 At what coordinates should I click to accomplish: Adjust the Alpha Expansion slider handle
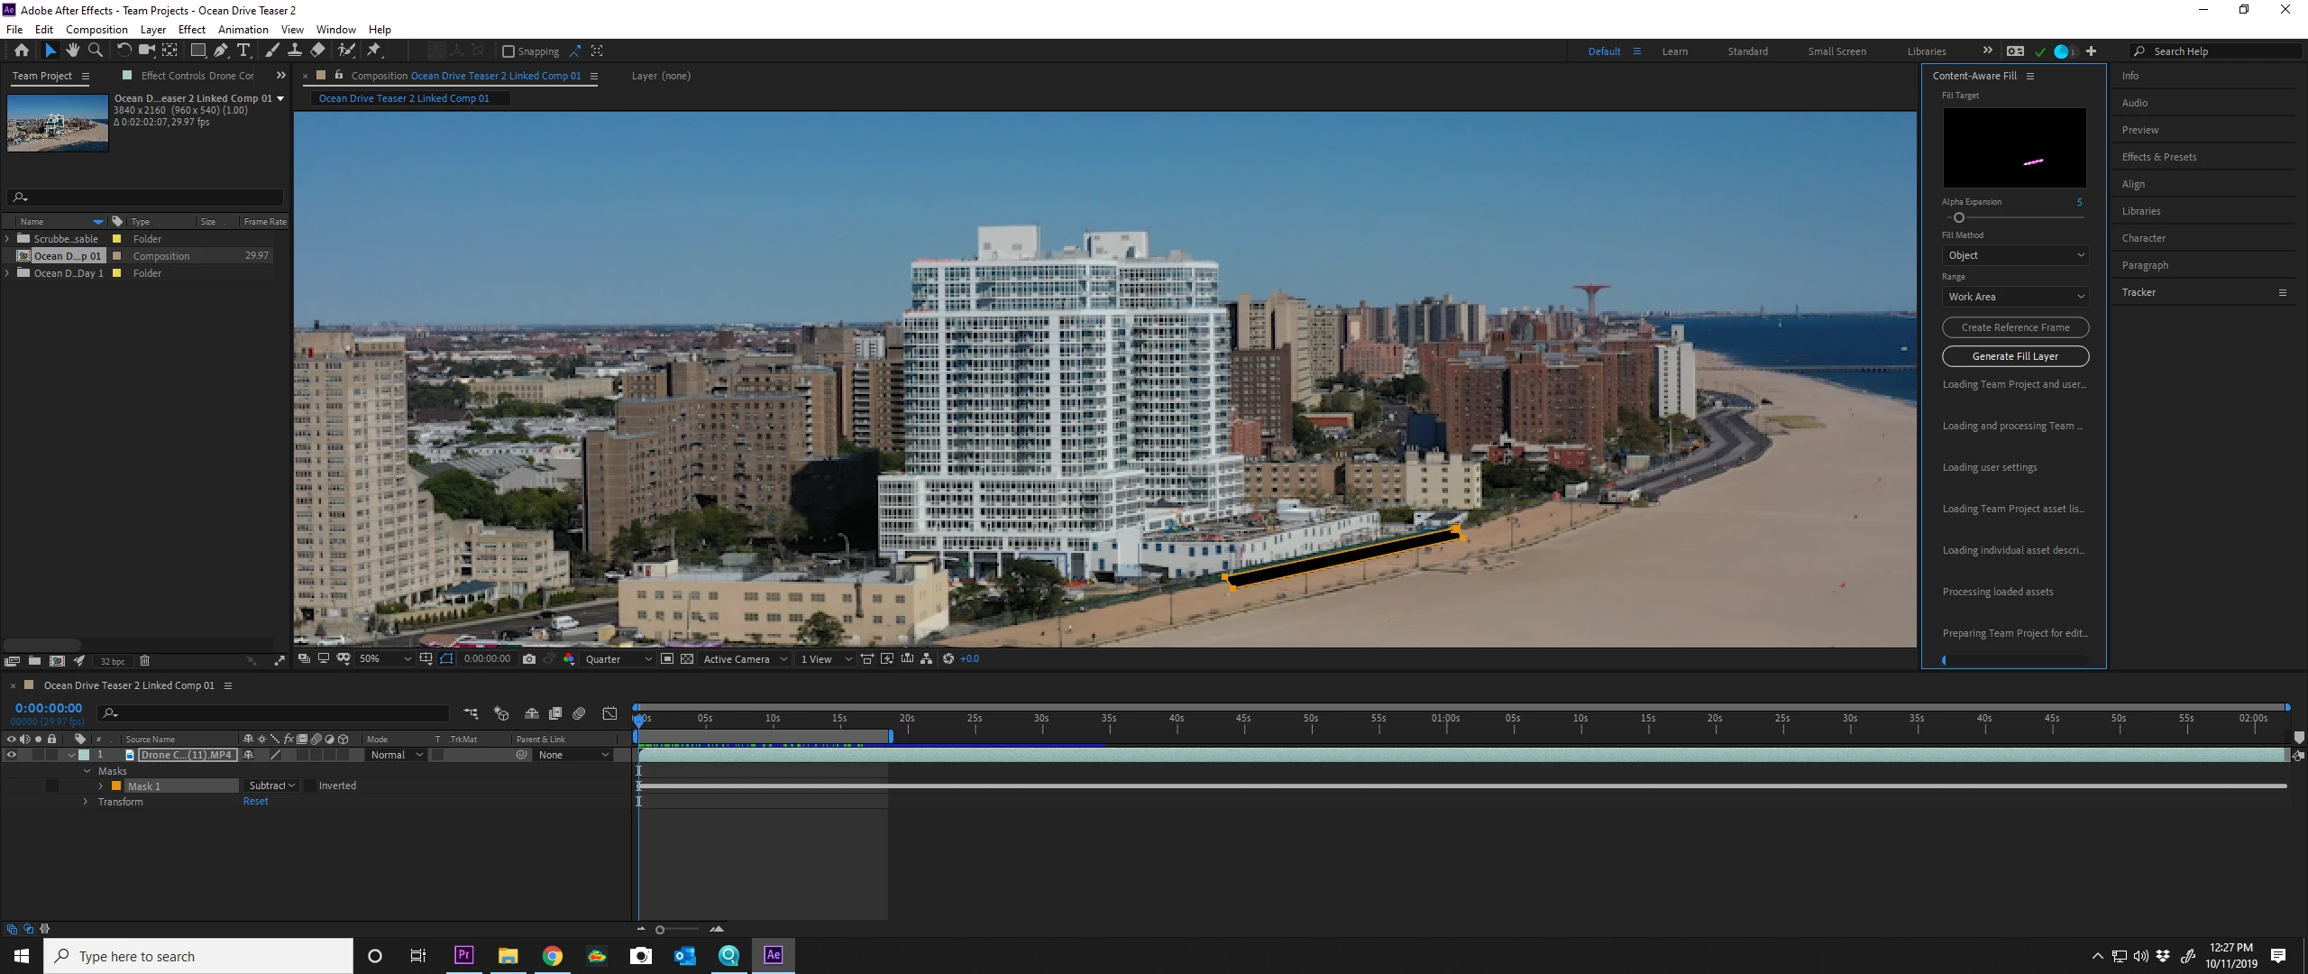[1958, 217]
